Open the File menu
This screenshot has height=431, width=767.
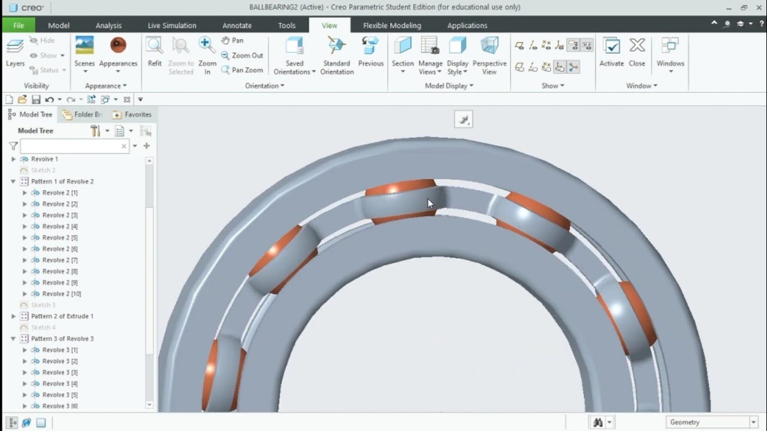19,25
